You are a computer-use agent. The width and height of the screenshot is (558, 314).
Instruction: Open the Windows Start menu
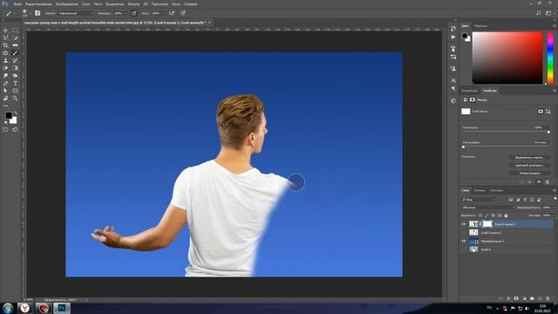pos(8,308)
